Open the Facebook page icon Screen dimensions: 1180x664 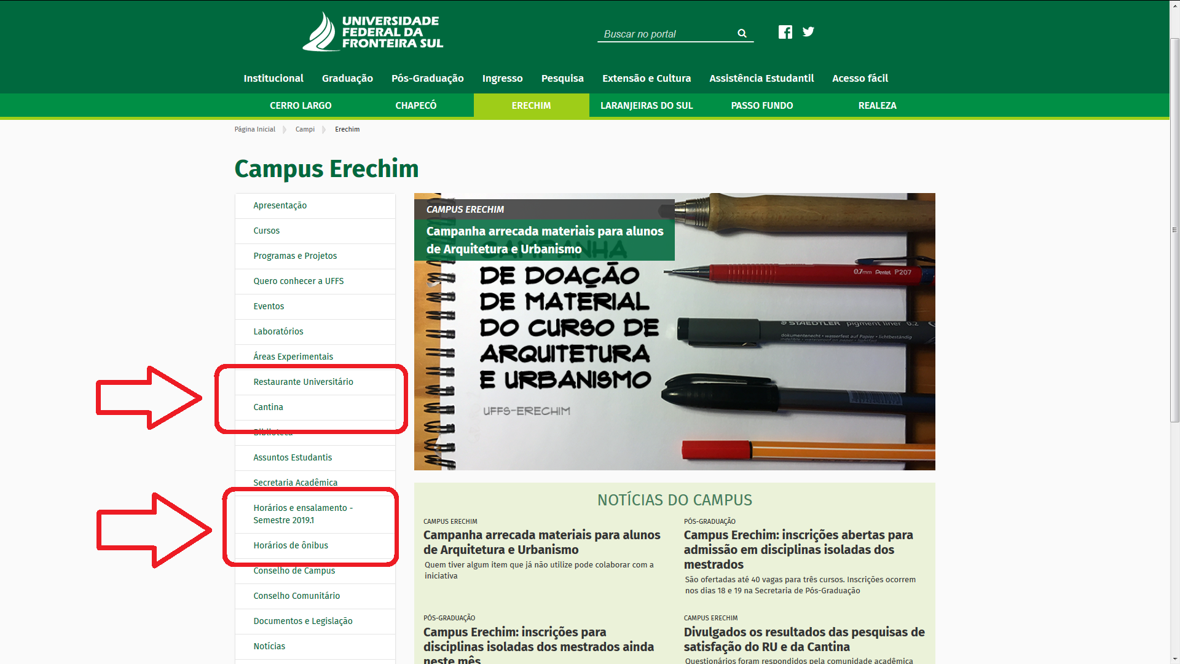click(x=785, y=32)
